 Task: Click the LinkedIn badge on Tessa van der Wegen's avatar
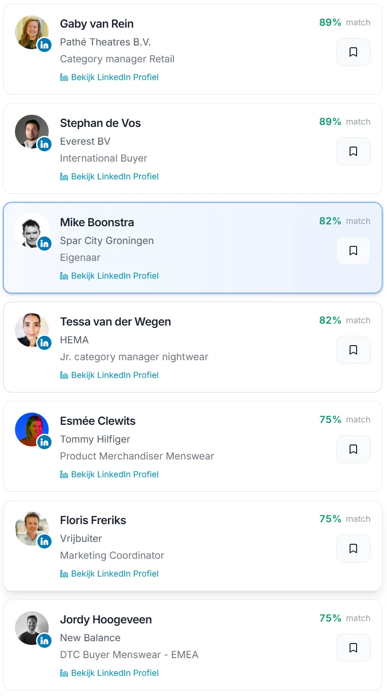[44, 343]
